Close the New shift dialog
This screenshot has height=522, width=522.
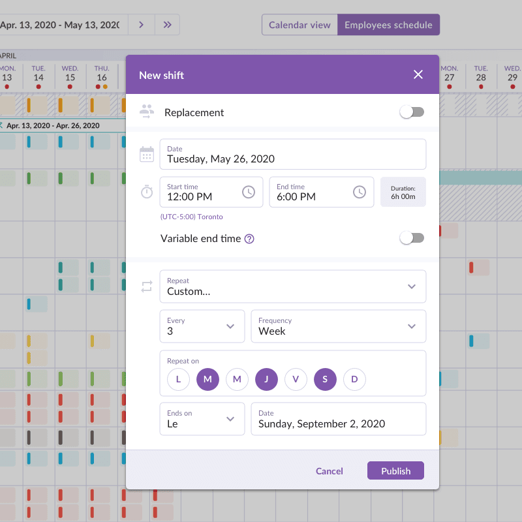[x=418, y=74]
